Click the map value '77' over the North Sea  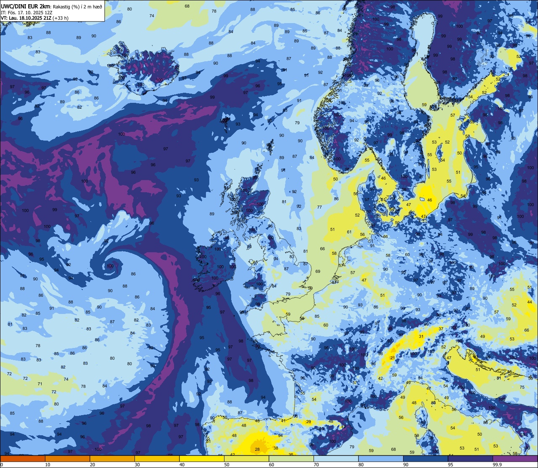319,207
